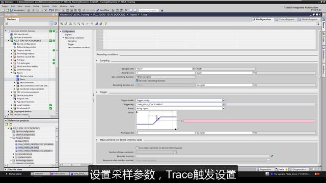Click the Open new project icon in toolbar

(x=8, y=10)
